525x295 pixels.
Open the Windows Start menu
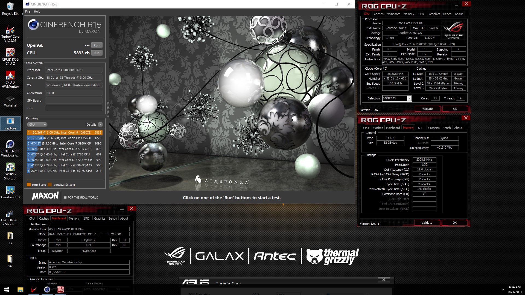[7, 290]
